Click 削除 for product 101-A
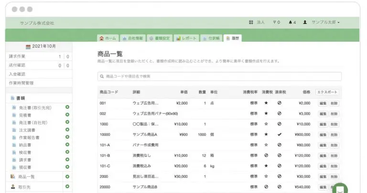Viewport: 367px width, 193px height. pos(334,145)
